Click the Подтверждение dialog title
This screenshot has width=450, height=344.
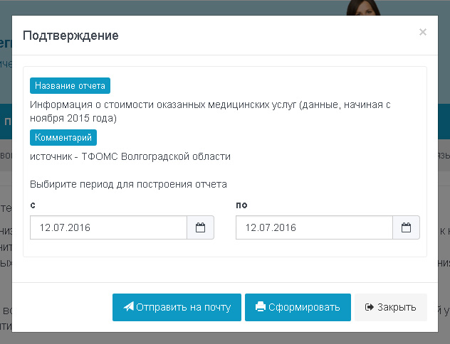coord(70,36)
